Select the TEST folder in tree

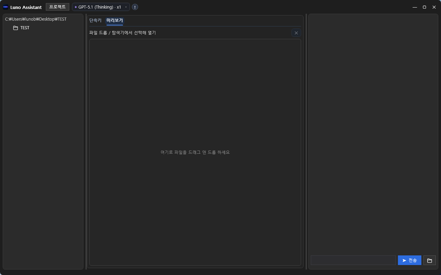[25, 28]
